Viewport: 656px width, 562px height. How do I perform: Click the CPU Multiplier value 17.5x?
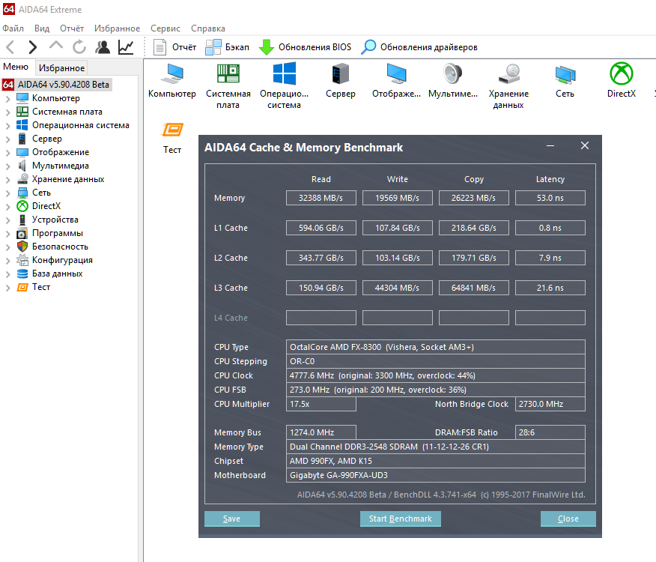[321, 404]
